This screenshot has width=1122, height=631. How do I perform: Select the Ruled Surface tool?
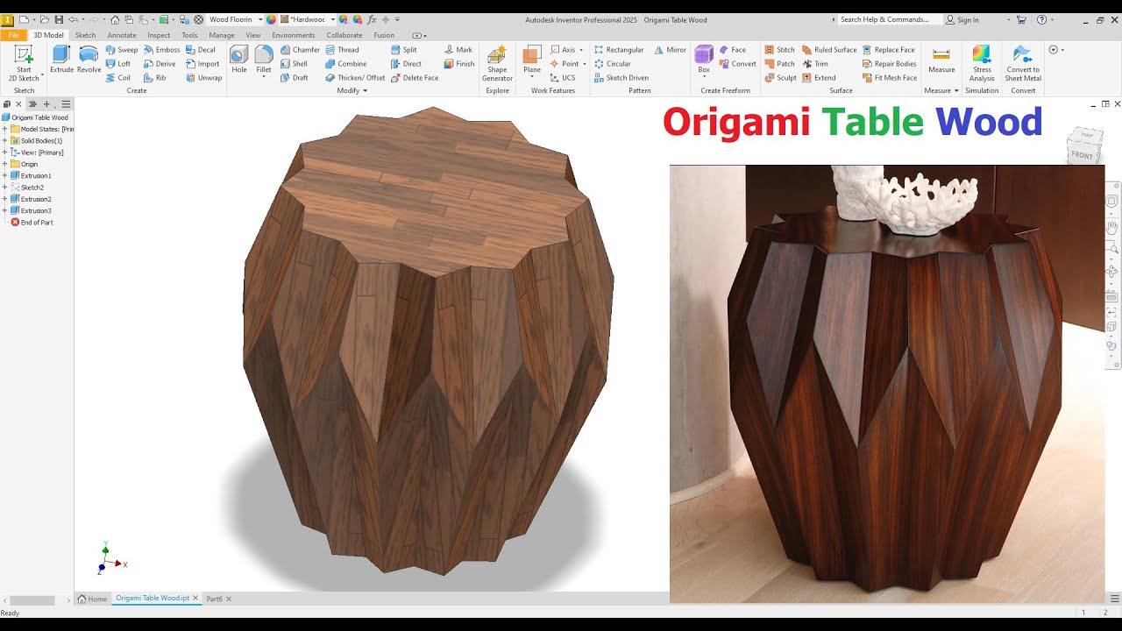(x=829, y=50)
